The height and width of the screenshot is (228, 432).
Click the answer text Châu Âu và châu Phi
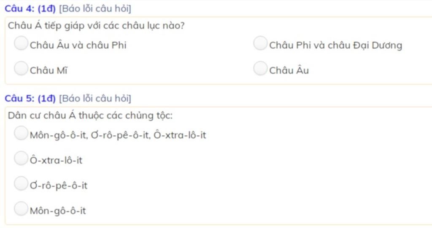tap(78, 45)
